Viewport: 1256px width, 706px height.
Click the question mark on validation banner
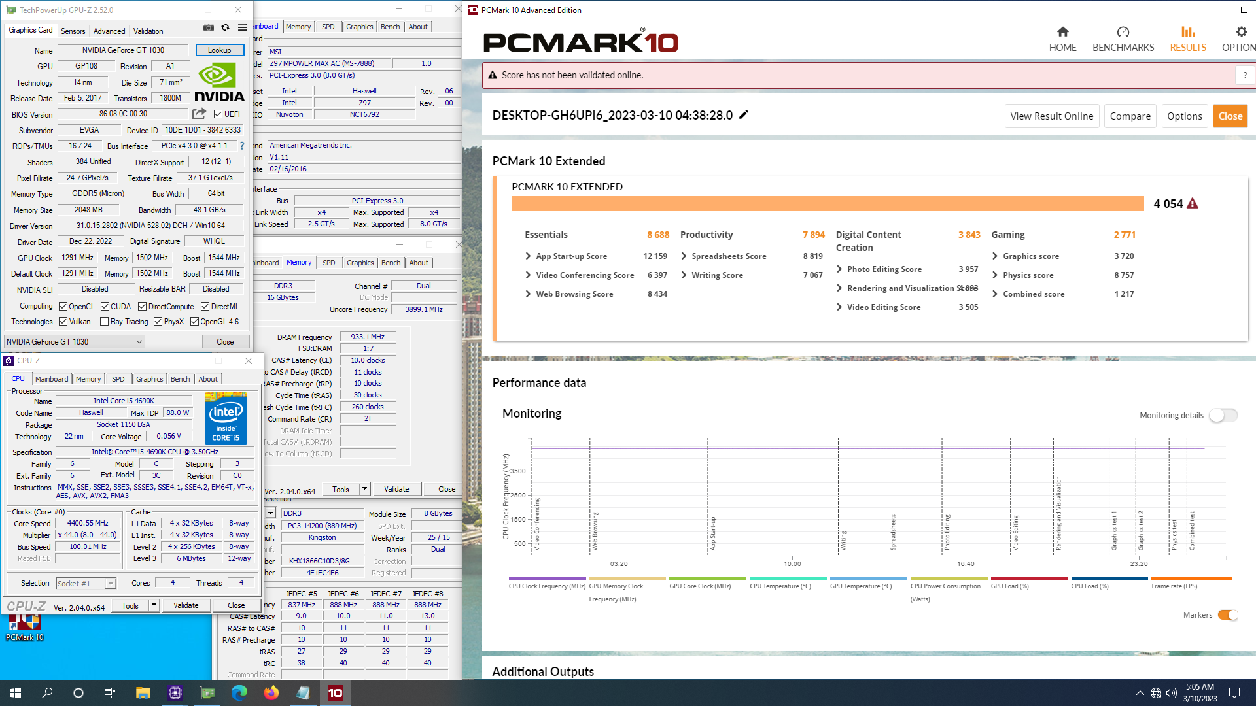(x=1245, y=75)
